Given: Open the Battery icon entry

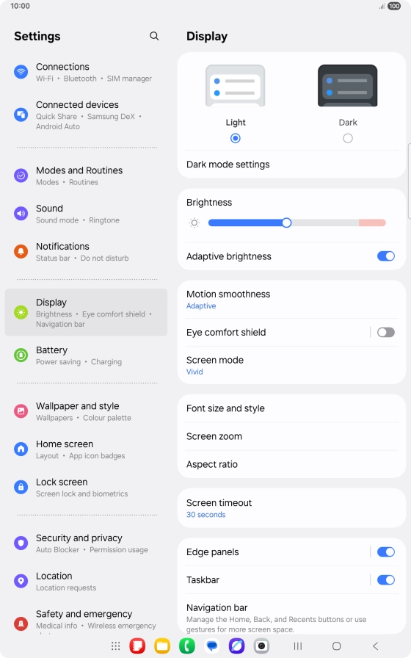Looking at the screenshot, I should click(x=21, y=355).
